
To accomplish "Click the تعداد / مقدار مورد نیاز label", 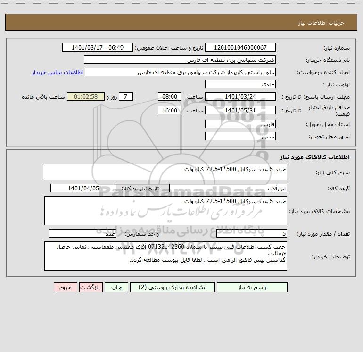I will (323, 234).
